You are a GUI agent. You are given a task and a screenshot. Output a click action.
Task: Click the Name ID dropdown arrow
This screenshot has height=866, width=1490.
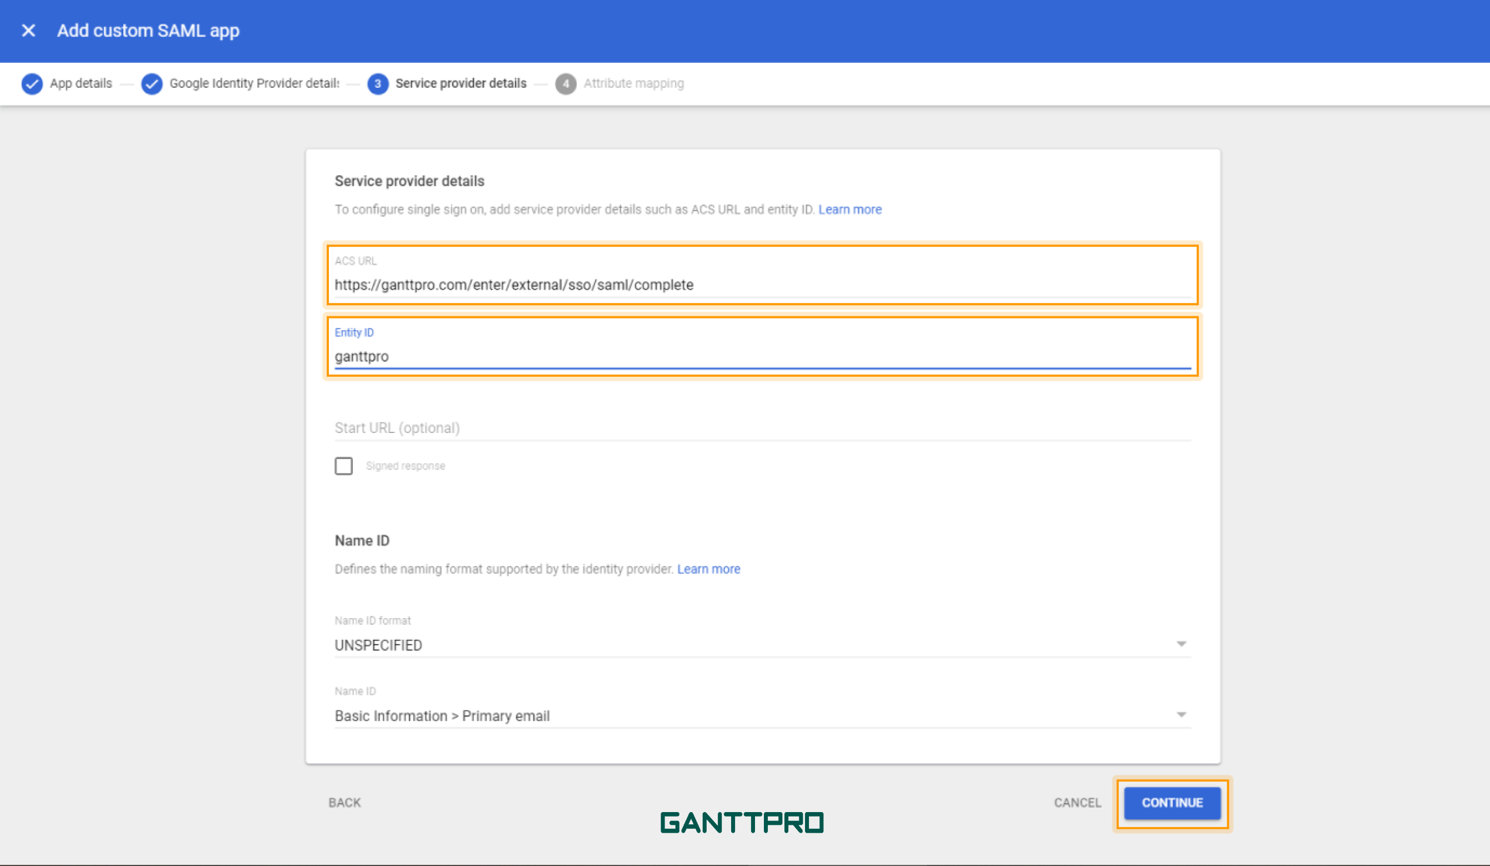click(1181, 715)
